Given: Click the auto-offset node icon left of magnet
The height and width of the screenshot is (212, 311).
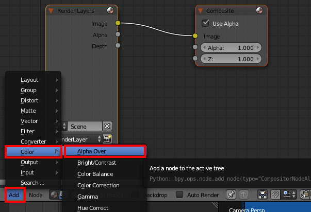Looking at the screenshot, I should click(x=263, y=195).
